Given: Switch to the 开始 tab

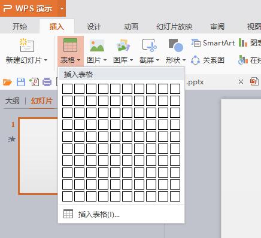Looking at the screenshot, I should coord(20,26).
